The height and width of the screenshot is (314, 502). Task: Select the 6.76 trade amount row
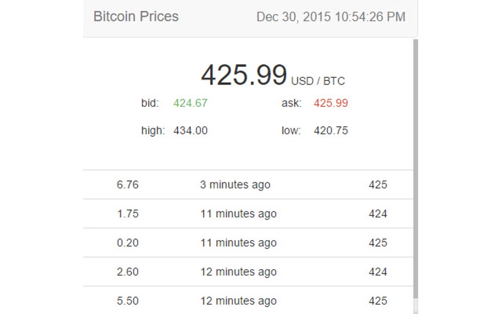127,185
